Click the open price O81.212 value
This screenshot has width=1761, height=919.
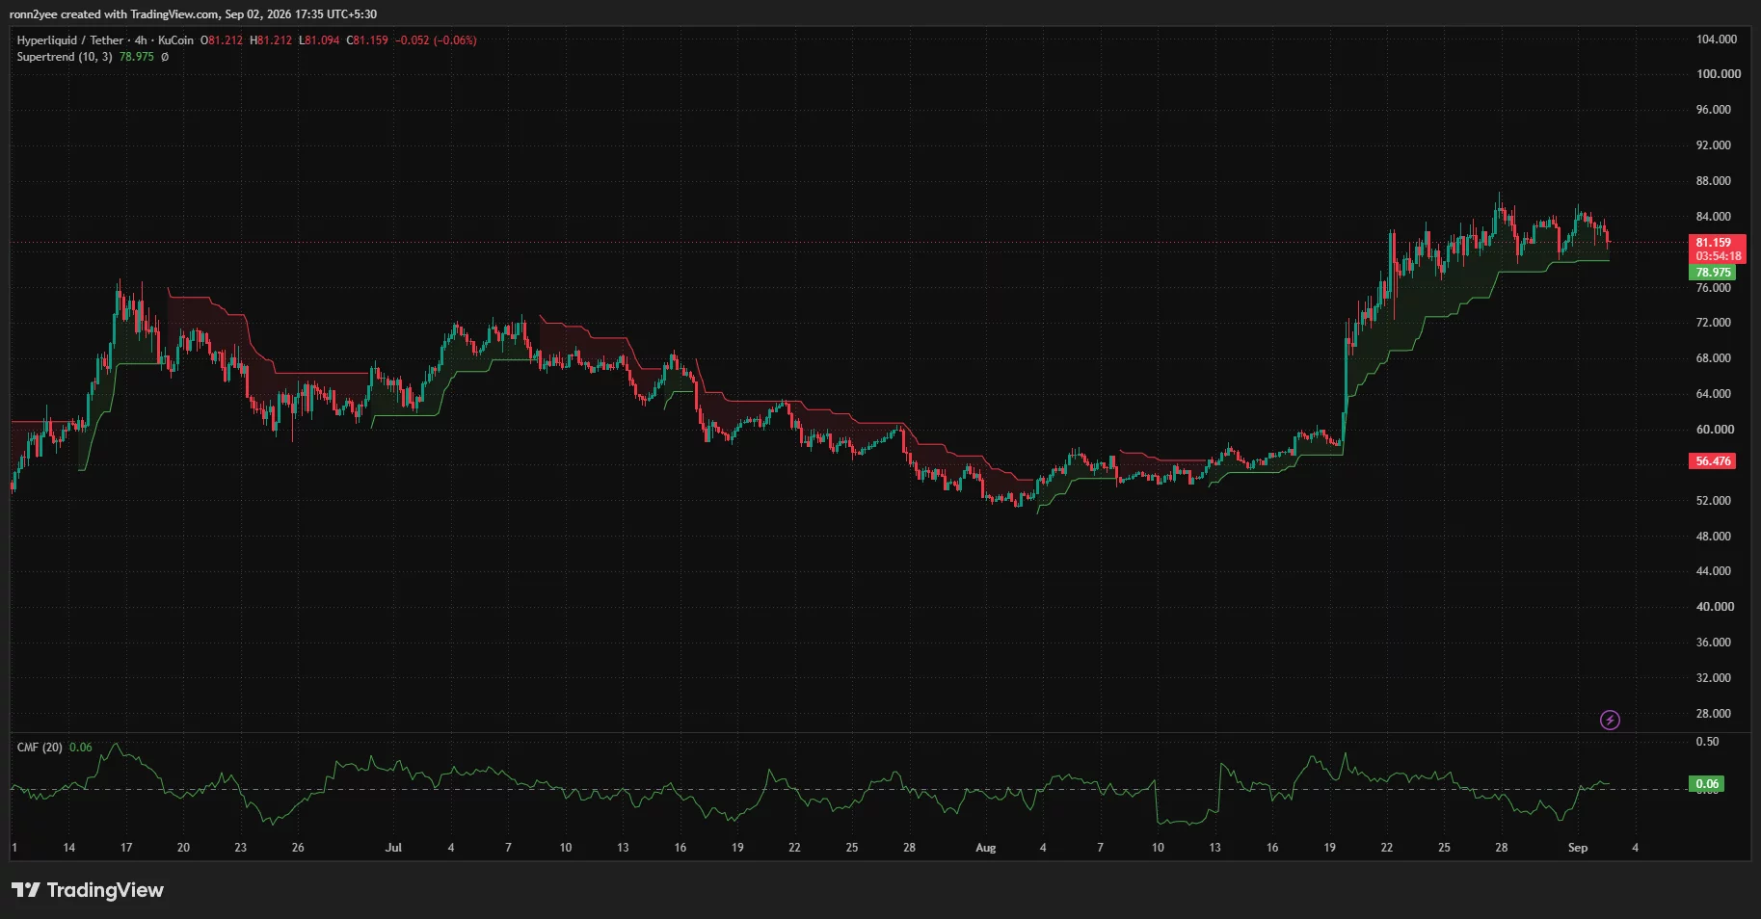222,40
